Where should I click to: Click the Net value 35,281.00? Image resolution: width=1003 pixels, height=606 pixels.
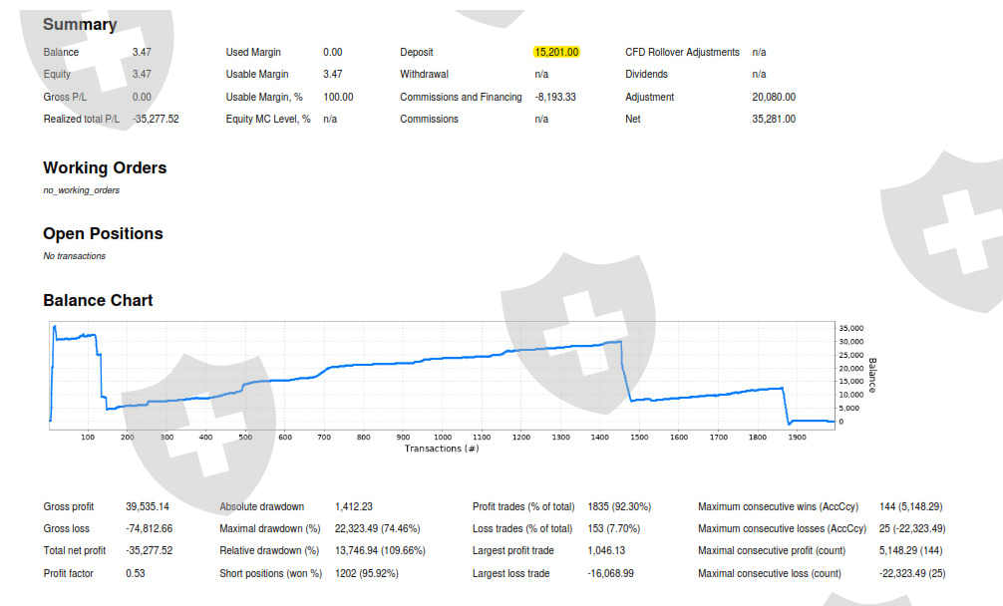[x=774, y=119]
